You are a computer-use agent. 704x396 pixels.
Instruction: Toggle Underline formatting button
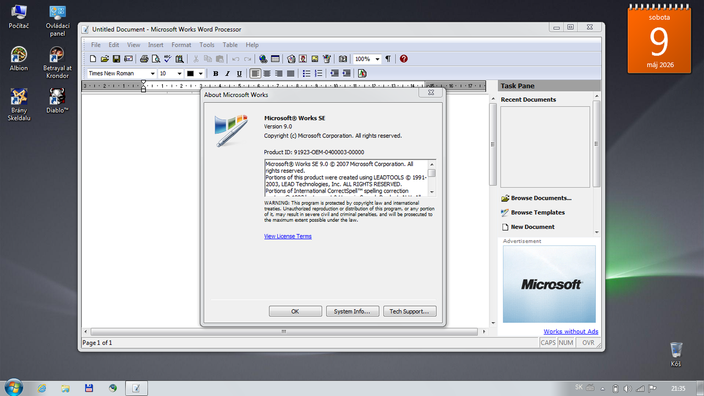tap(239, 73)
